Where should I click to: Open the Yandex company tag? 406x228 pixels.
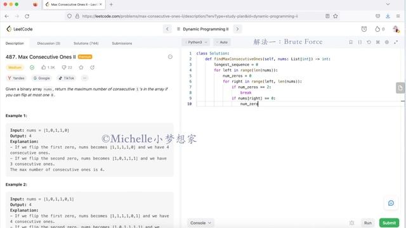16,78
